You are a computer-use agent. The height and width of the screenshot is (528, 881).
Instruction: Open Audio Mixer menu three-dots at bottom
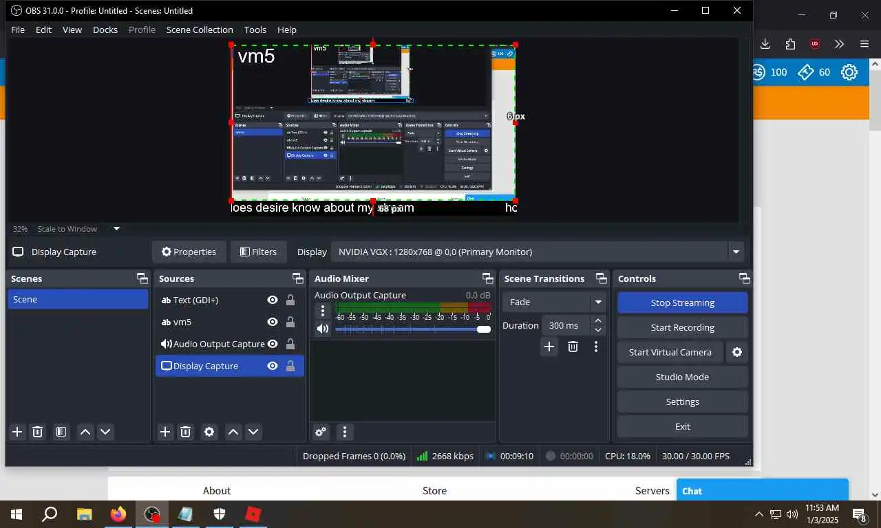tap(345, 432)
